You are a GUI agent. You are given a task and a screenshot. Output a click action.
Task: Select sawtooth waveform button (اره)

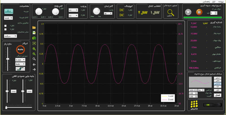click(218, 87)
